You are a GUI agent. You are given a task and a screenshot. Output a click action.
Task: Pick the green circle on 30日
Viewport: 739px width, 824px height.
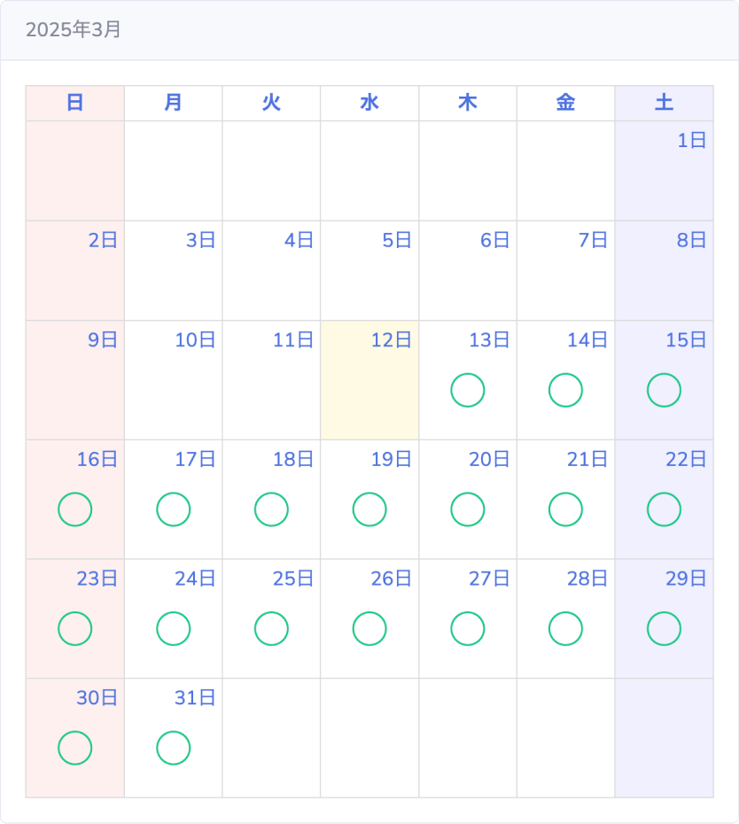click(x=75, y=748)
